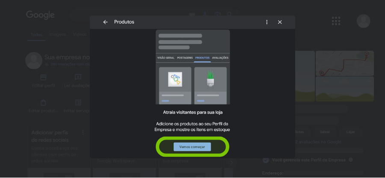Click the back arrow in Produtos dialog
Screen dimensions: 385x178
pyautogui.click(x=105, y=22)
